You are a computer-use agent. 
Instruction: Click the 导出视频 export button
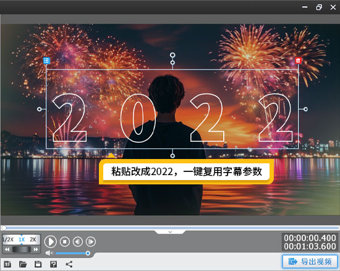(x=310, y=262)
